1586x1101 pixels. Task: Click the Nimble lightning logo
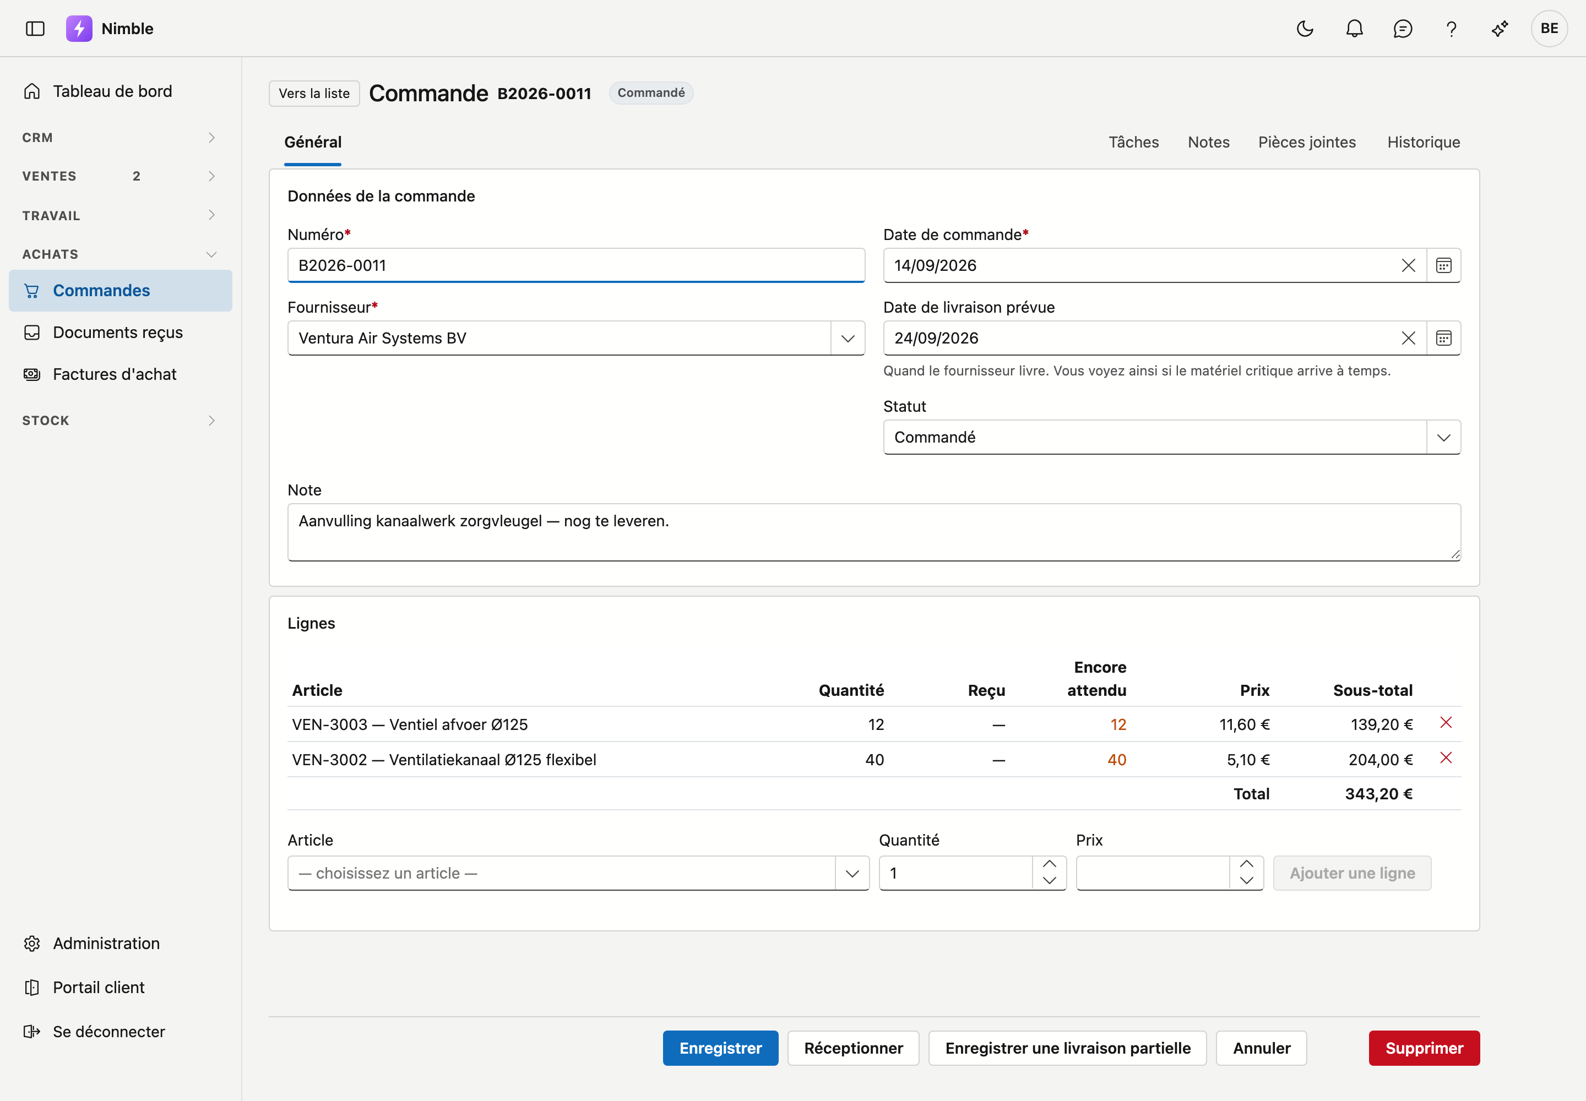click(79, 28)
